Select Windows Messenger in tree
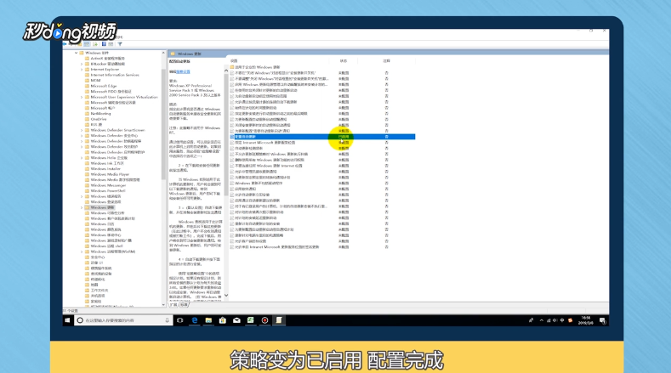This screenshot has width=671, height=373. click(x=108, y=185)
